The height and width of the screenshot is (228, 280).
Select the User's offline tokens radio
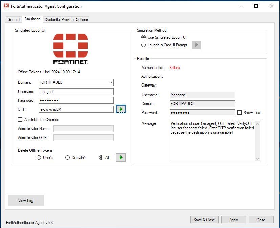click(39, 158)
